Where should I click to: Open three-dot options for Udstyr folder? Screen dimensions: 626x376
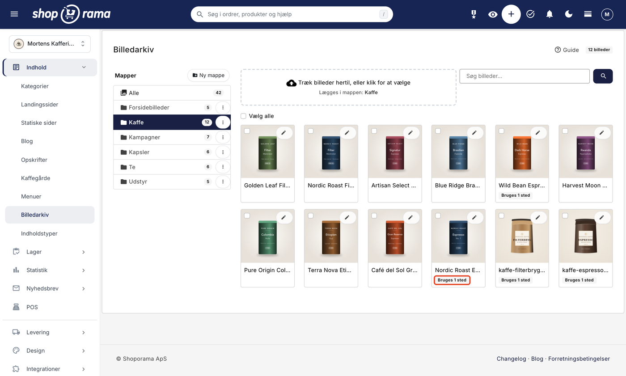[223, 182]
